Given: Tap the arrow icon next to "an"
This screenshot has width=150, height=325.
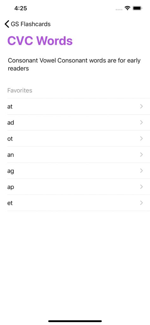Looking at the screenshot, I should 141,155.
